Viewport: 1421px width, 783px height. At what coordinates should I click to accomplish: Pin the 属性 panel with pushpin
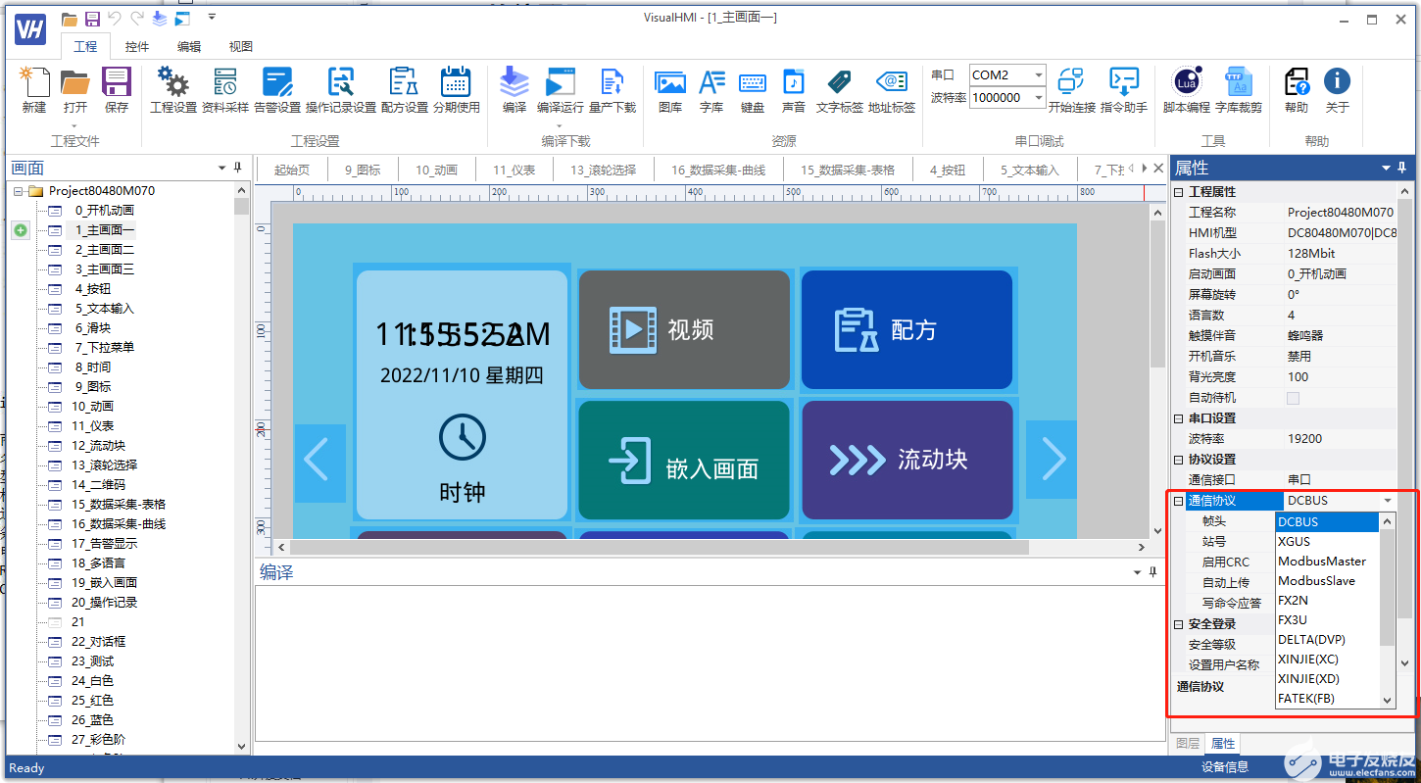pyautogui.click(x=1402, y=168)
